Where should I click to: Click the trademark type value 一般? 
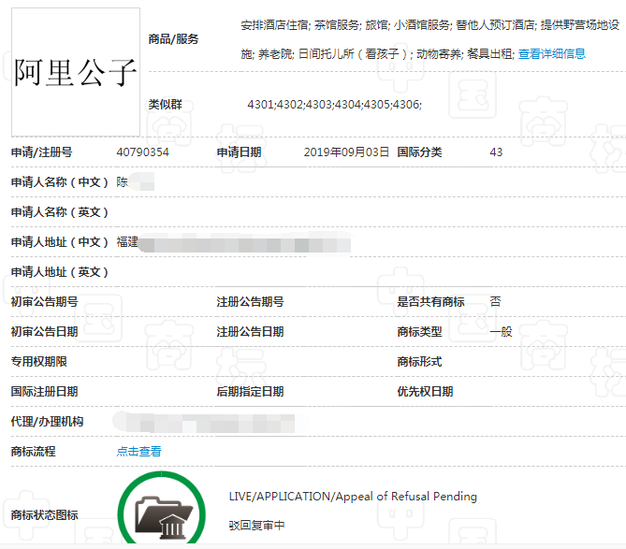click(x=501, y=331)
